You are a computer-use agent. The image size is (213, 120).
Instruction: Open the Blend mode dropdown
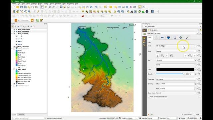pyautogui.click(x=176, y=93)
